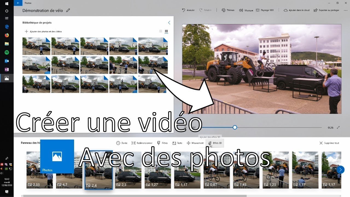Click active Photos app taskbar icon
The height and width of the screenshot is (197, 350).
[x=7, y=78]
